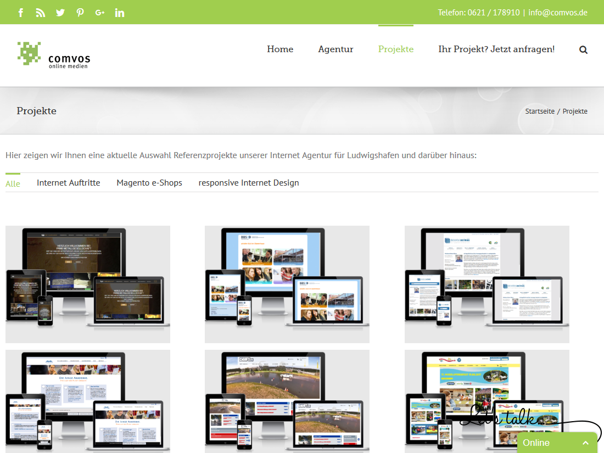Filter projects by Magento e-Shops
This screenshot has width=604, height=453.
tap(149, 183)
